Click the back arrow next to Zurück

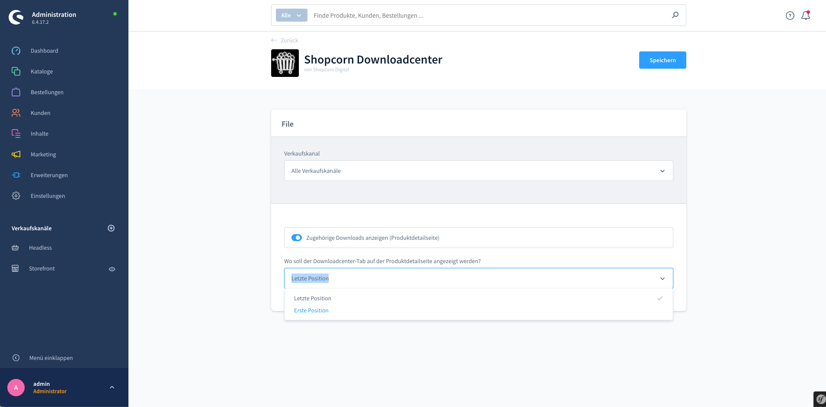[x=274, y=40]
